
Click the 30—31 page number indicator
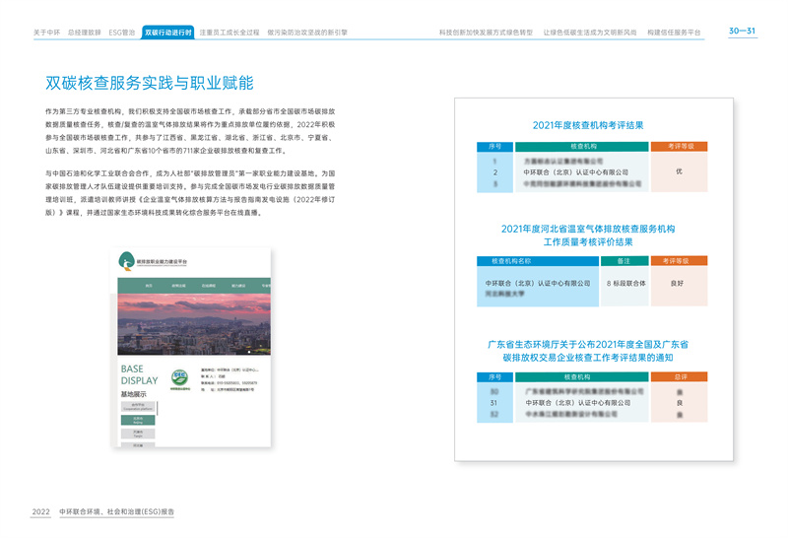[x=742, y=32]
